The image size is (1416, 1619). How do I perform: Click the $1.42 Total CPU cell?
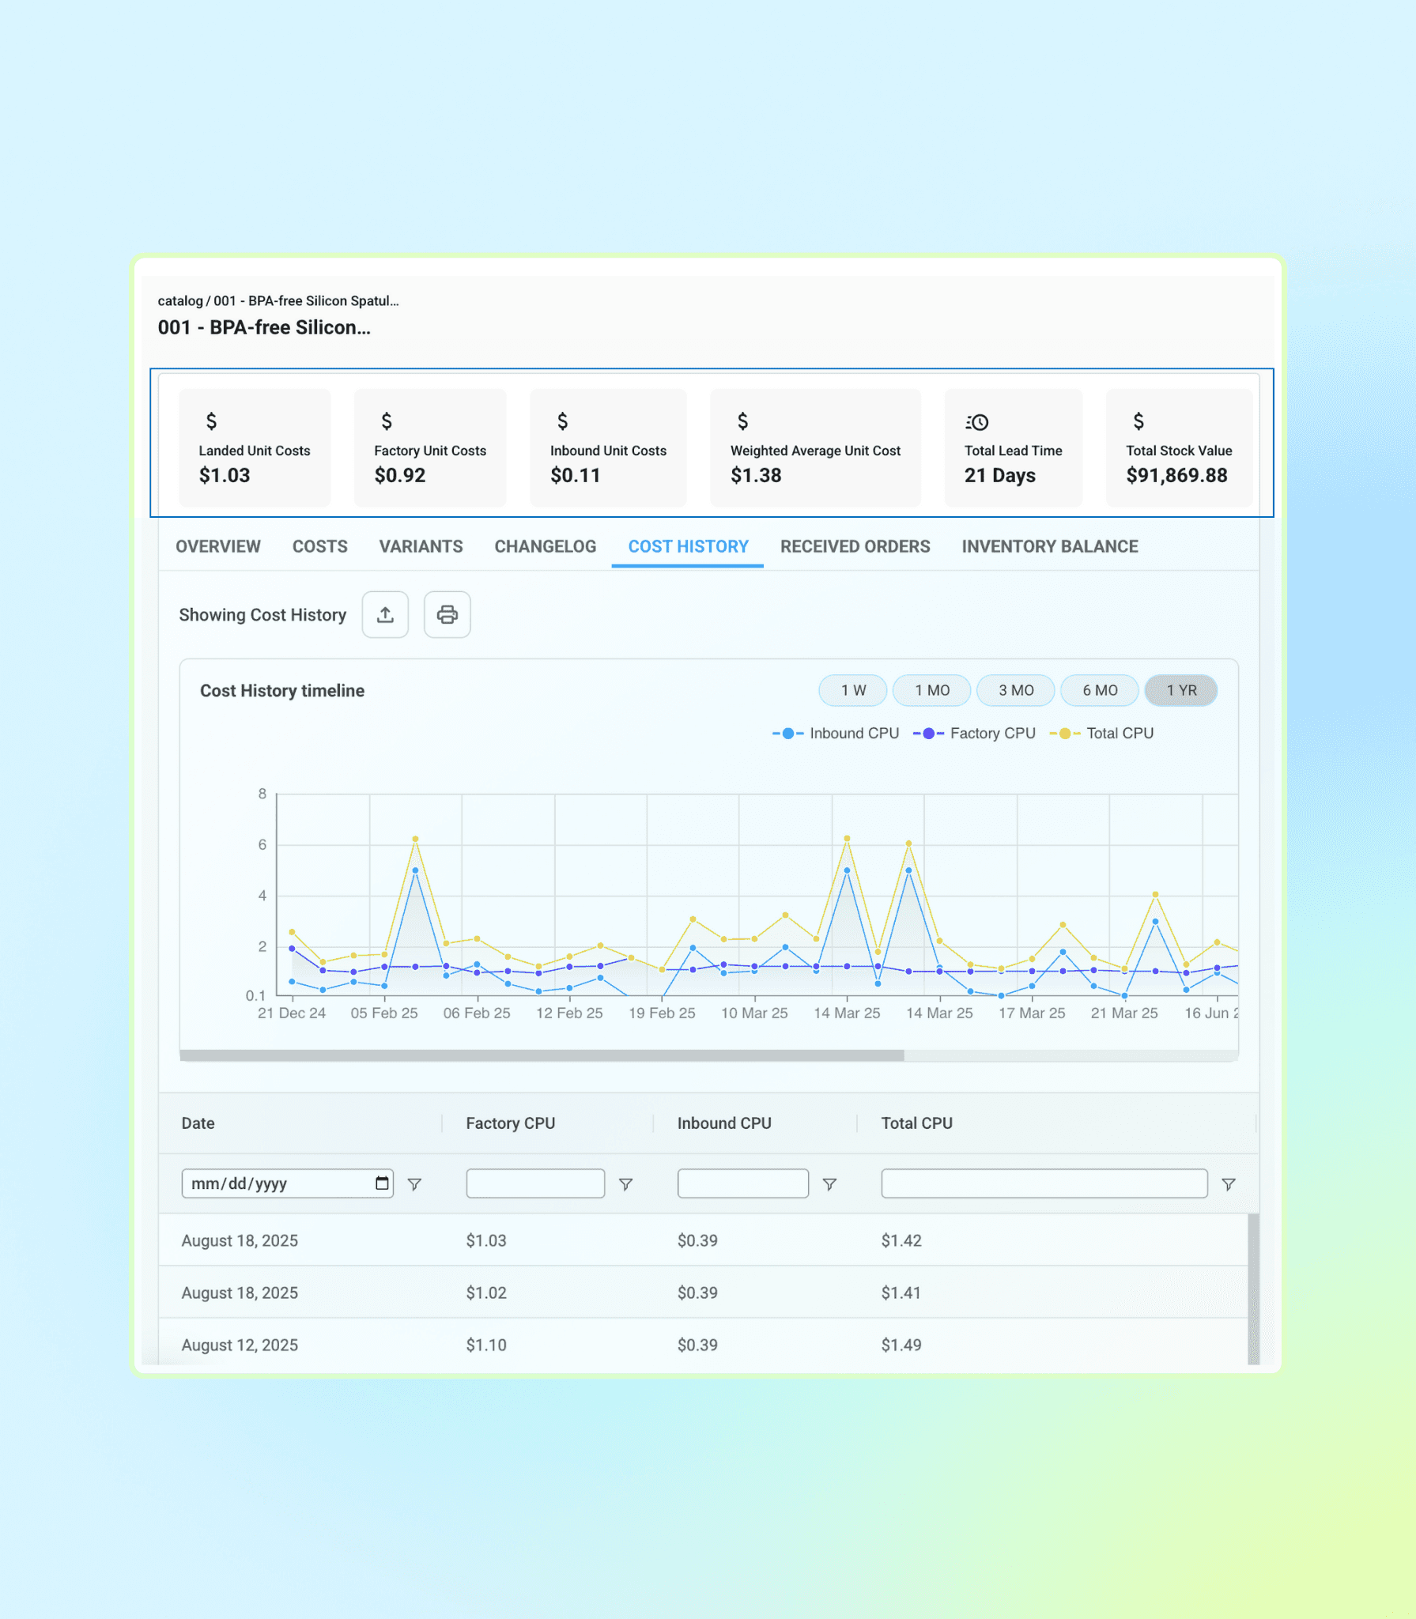pos(901,1240)
